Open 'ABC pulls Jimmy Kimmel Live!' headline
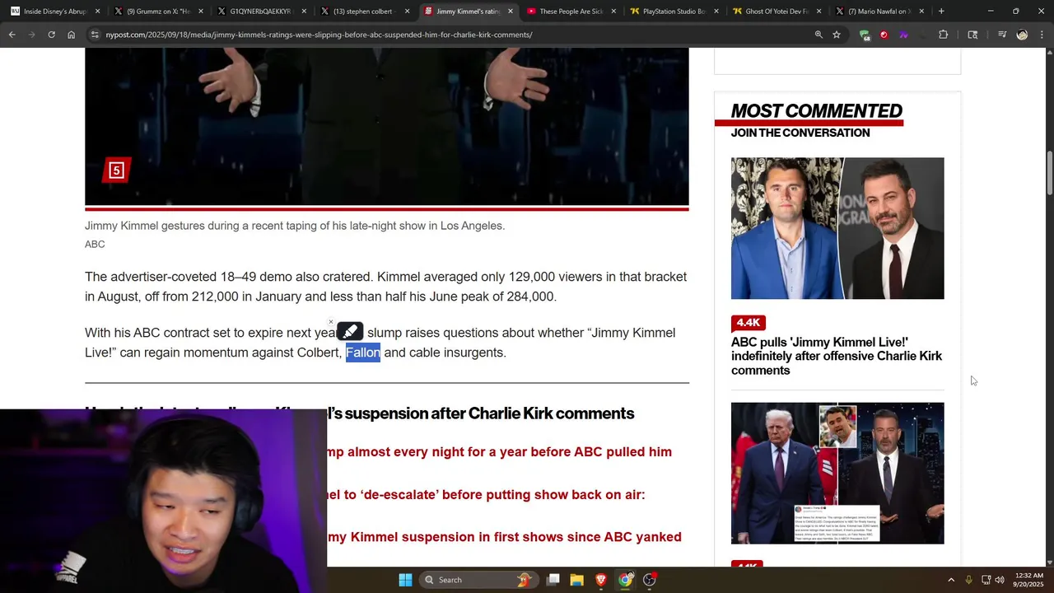 (x=837, y=356)
